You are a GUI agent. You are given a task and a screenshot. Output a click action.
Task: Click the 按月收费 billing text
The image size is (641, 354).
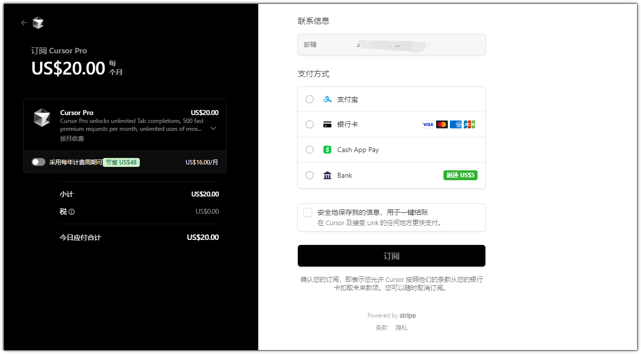[72, 139]
